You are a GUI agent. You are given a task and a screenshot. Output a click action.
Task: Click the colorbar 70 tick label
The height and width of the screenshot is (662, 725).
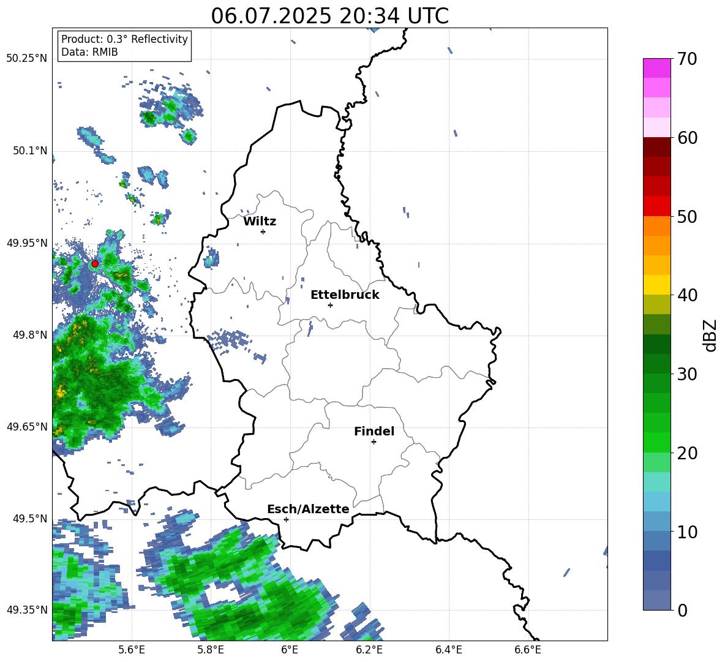pyautogui.click(x=687, y=59)
